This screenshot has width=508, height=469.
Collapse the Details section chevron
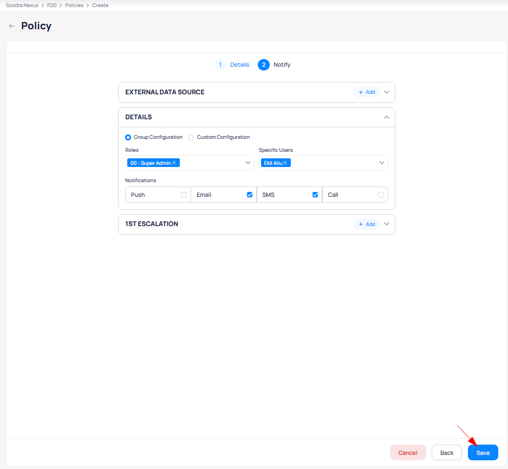(x=386, y=117)
